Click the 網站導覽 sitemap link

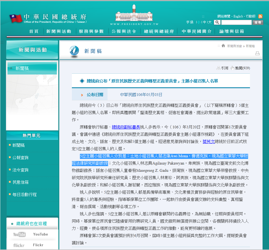[224, 16]
